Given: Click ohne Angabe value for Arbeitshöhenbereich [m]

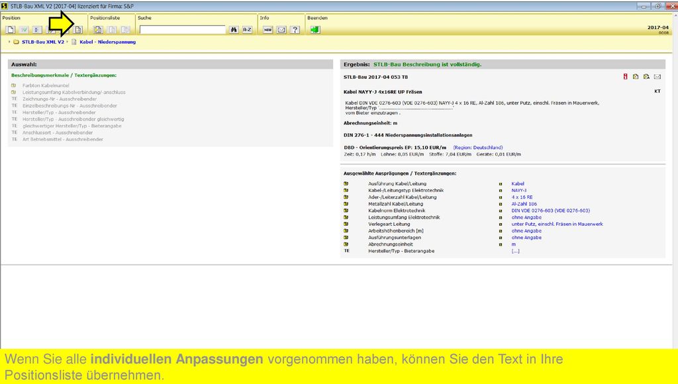Looking at the screenshot, I should point(526,231).
